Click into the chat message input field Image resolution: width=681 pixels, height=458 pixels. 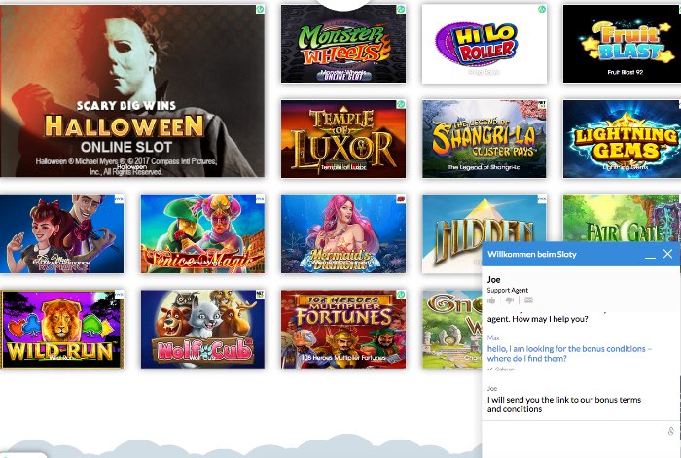(574, 439)
